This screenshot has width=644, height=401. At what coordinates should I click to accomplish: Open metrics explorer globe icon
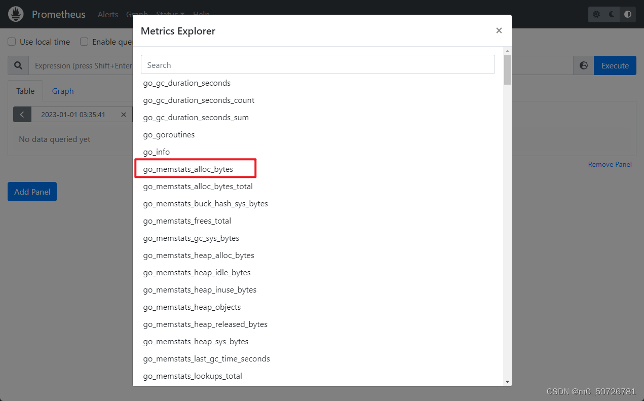tap(584, 66)
